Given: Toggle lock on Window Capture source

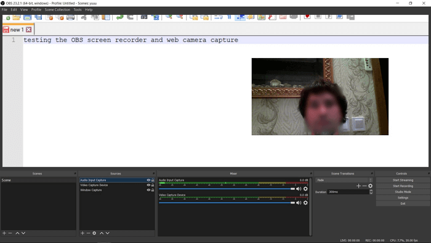Looking at the screenshot, I should [153, 190].
